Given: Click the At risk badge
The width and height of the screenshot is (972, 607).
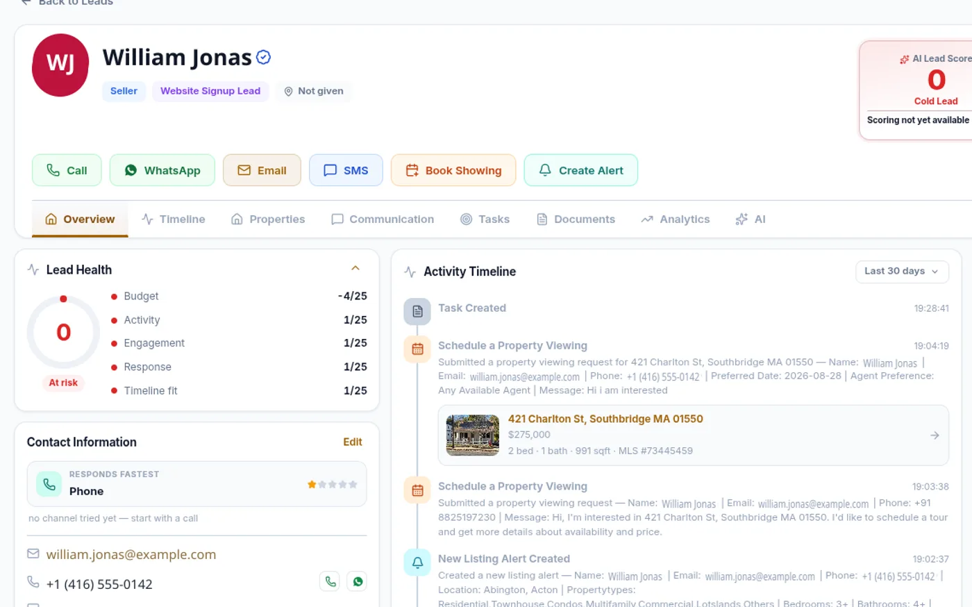Looking at the screenshot, I should pyautogui.click(x=63, y=383).
